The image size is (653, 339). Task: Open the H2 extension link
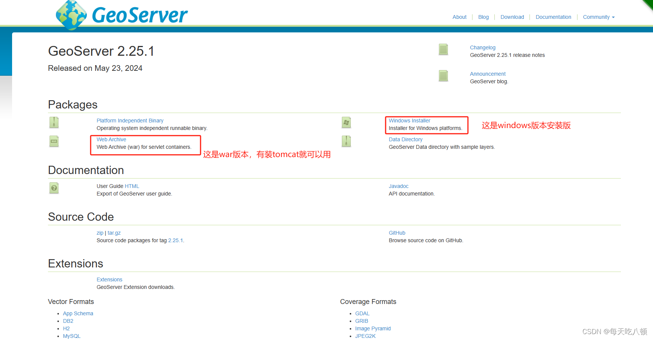click(66, 328)
